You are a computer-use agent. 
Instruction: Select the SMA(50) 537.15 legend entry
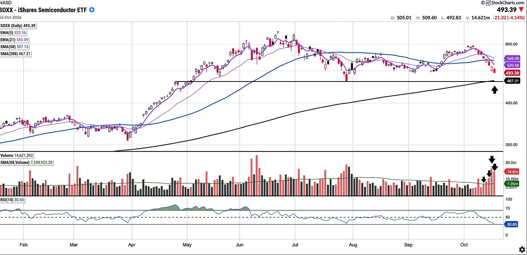click(14, 47)
